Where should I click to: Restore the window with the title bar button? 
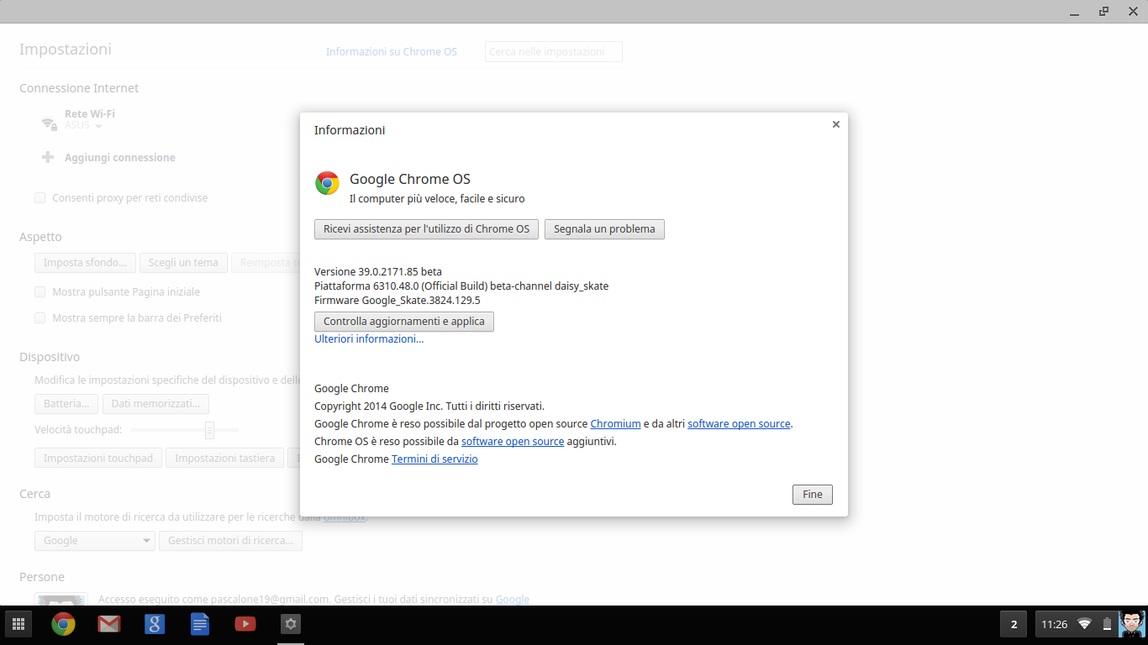[x=1103, y=11]
